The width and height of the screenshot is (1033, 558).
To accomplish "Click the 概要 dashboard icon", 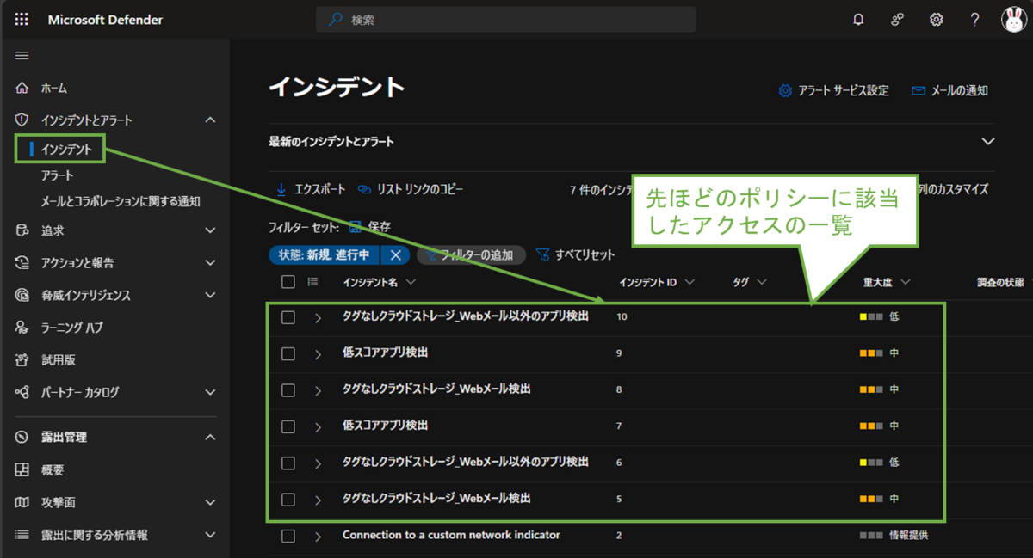I will coord(22,470).
